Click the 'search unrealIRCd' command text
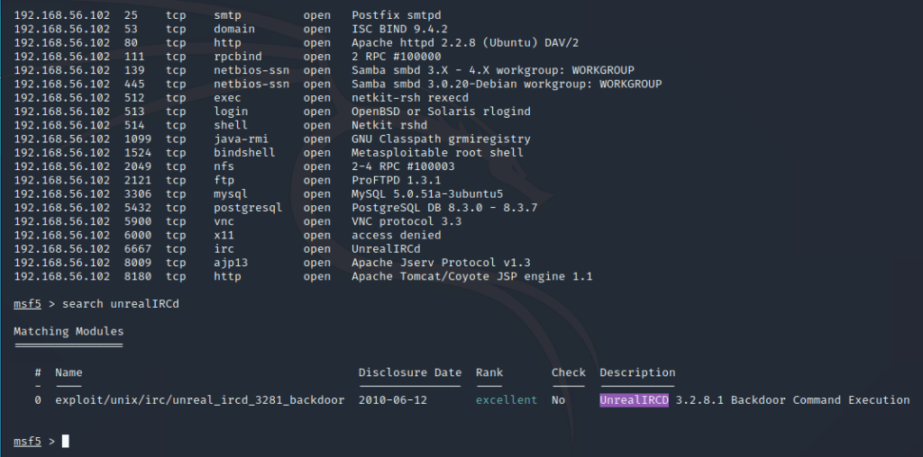 tap(121, 304)
